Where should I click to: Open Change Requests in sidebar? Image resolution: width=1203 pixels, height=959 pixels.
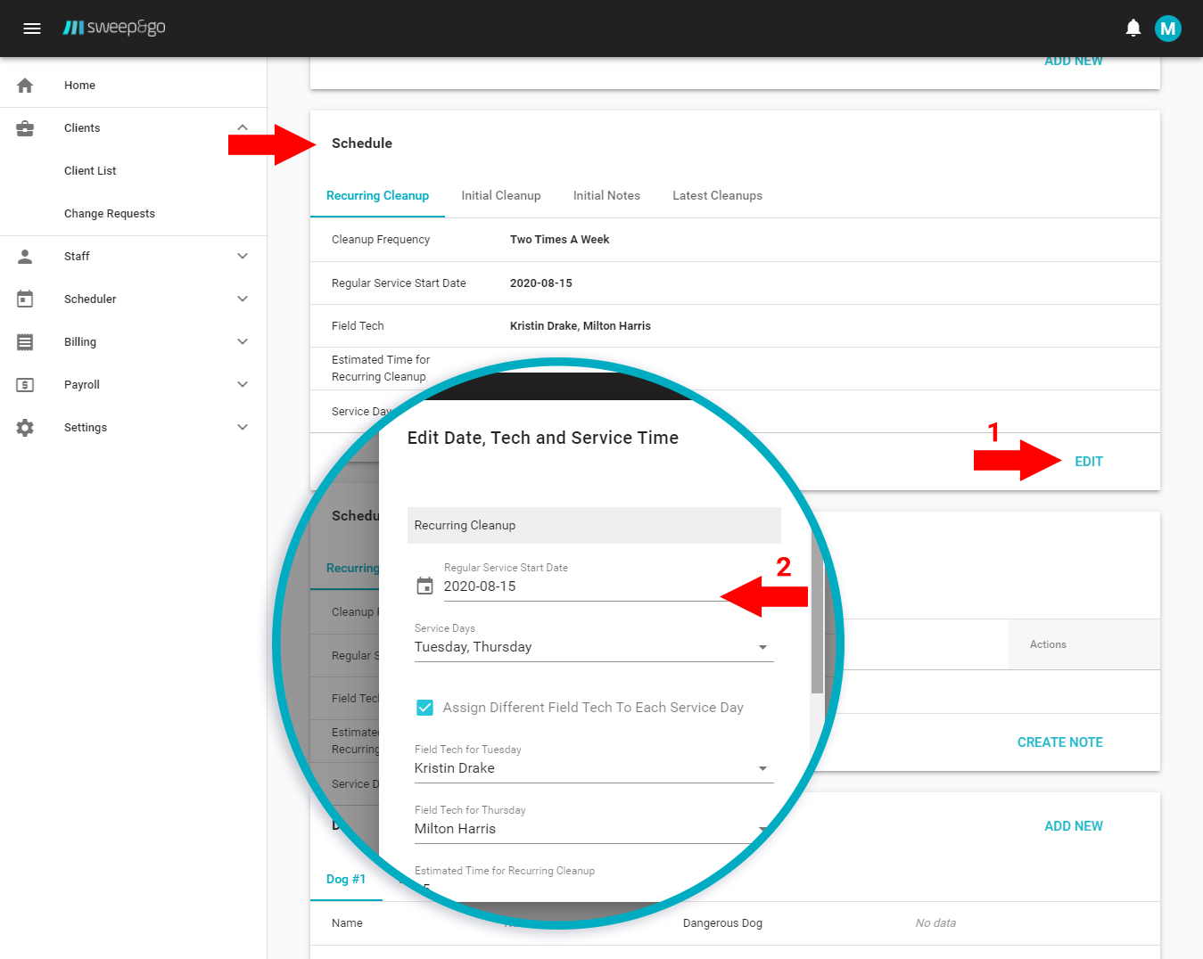[110, 214]
